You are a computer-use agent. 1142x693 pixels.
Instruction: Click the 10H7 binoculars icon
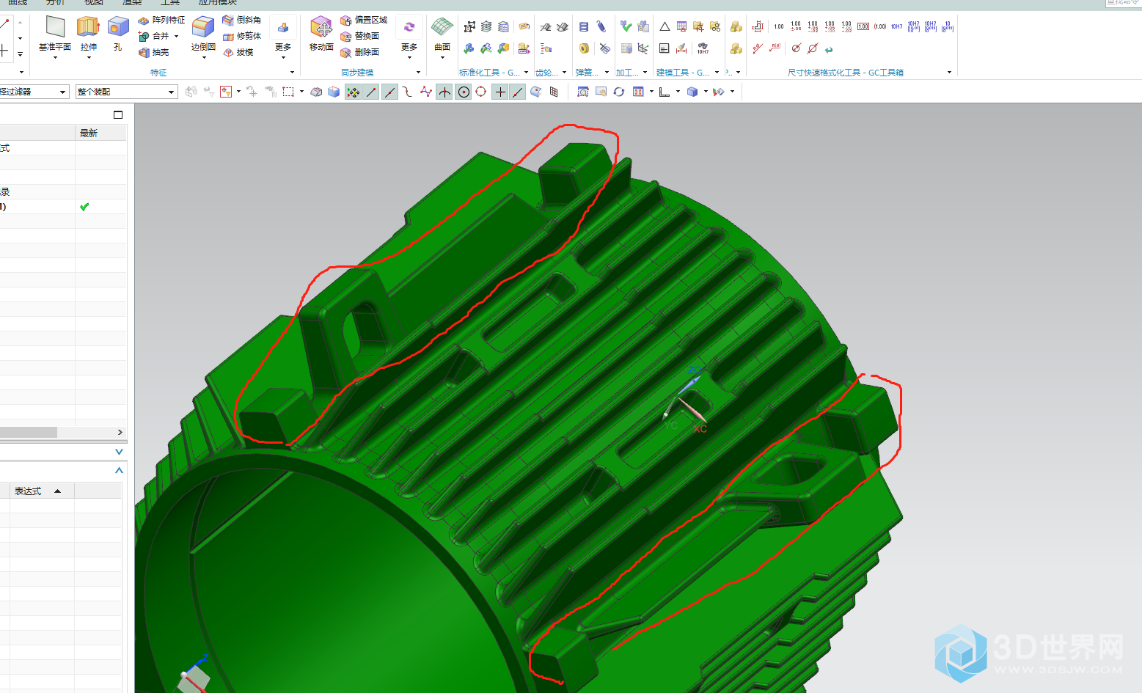pos(703,48)
